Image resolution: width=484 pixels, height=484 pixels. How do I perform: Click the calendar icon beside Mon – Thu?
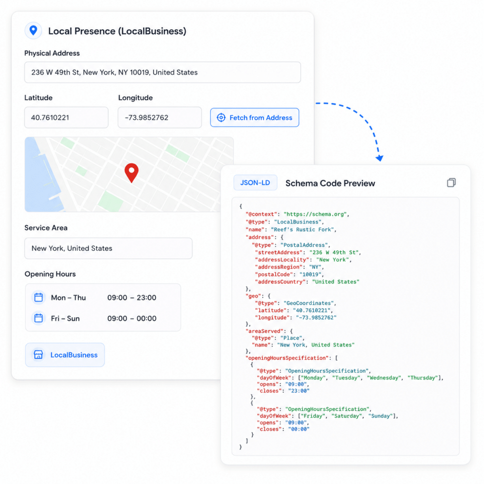point(39,297)
